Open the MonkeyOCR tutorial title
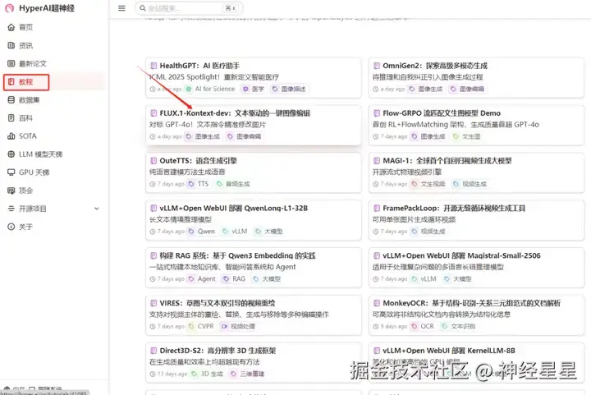591x395 pixels. [x=471, y=303]
